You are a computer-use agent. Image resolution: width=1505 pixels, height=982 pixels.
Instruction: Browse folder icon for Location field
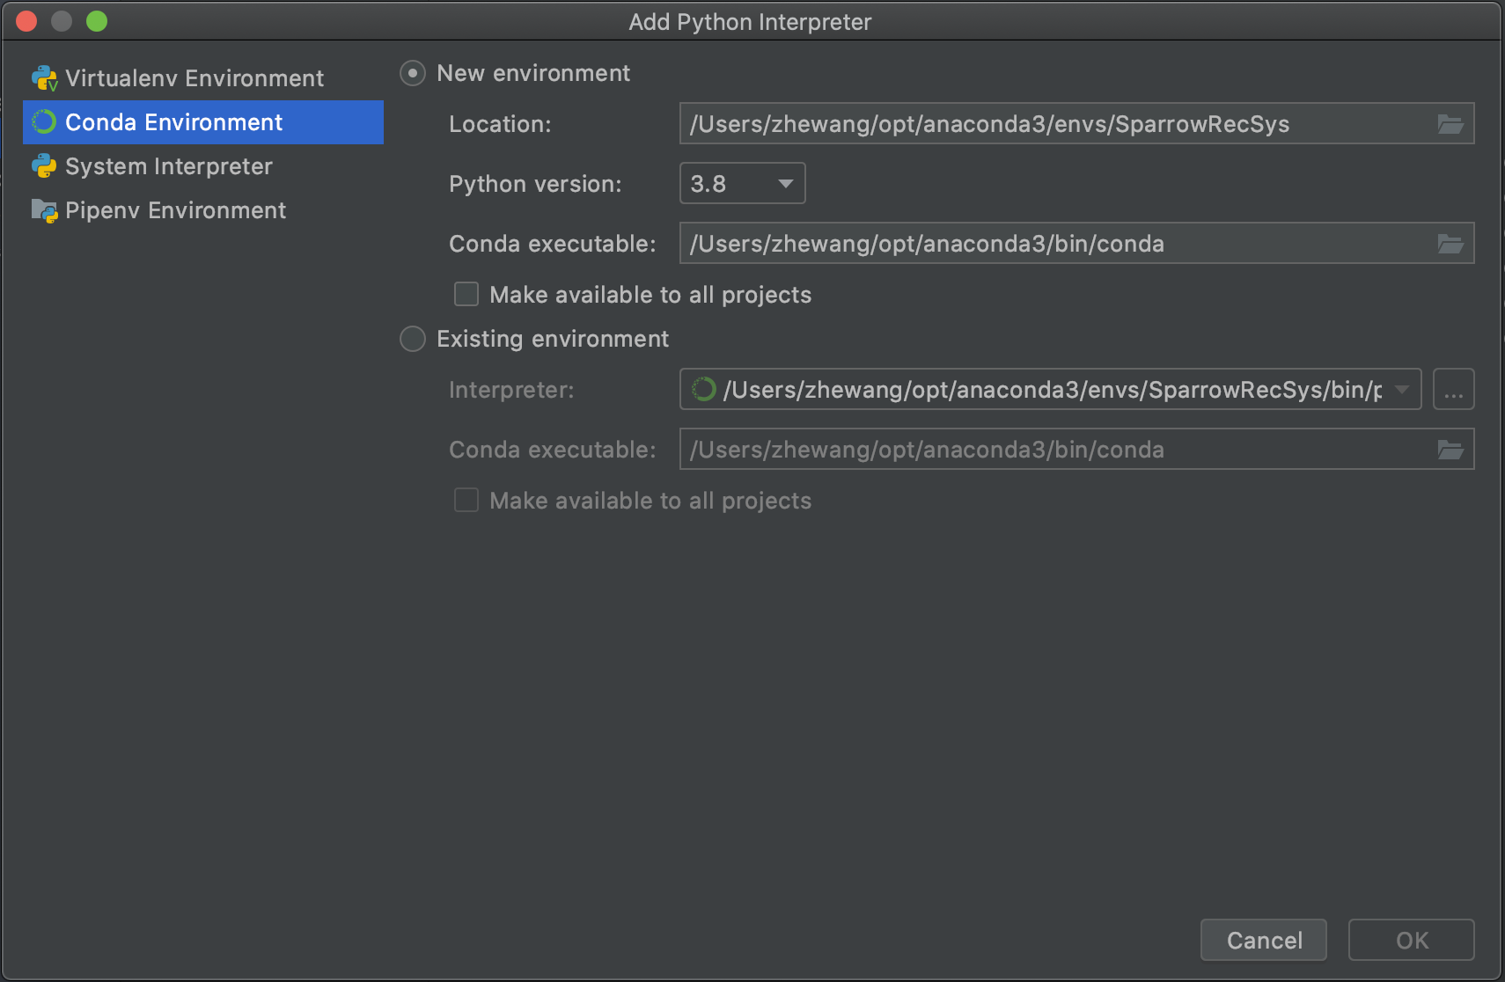click(x=1450, y=124)
